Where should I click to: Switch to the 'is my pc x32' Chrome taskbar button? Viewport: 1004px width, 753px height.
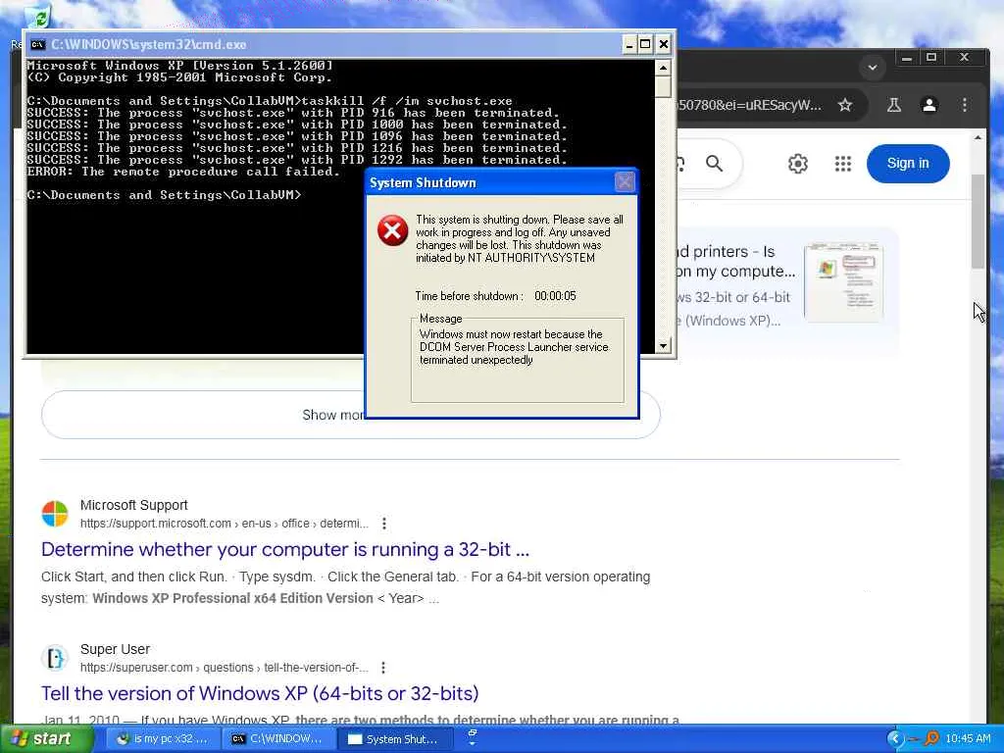point(163,739)
